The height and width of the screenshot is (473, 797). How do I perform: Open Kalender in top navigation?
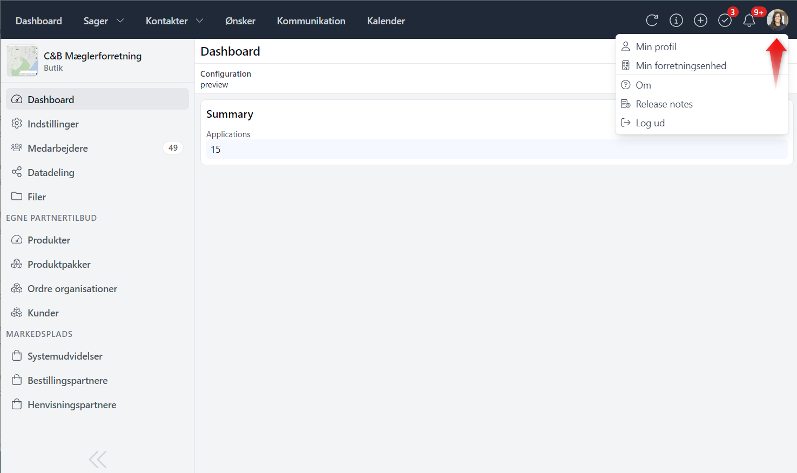(x=386, y=21)
